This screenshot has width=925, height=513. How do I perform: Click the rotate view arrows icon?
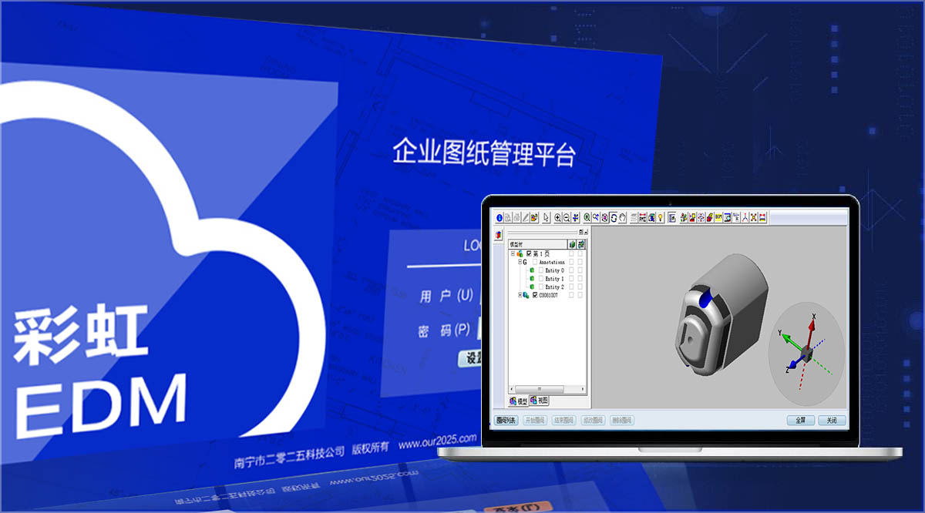pyautogui.click(x=614, y=217)
